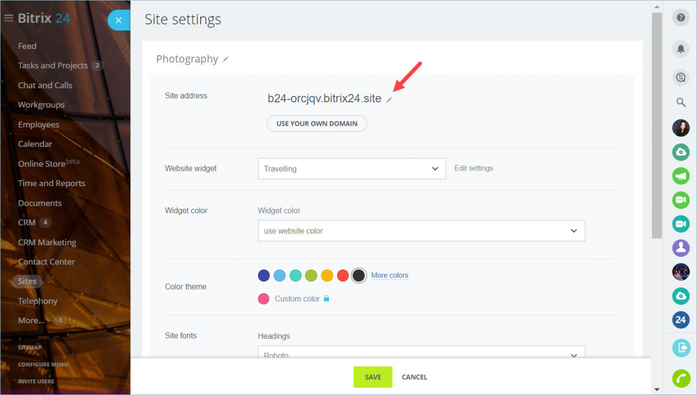The image size is (697, 395).
Task: Open Telephony menu item
Action: 38,301
